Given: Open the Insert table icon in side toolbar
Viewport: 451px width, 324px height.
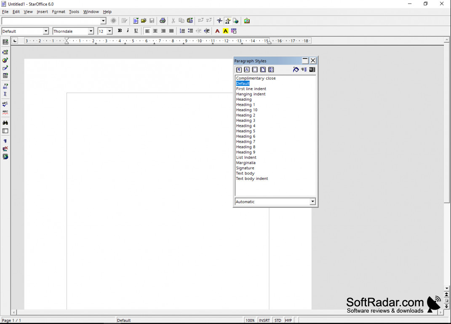Looking at the screenshot, I should click(x=5, y=42).
